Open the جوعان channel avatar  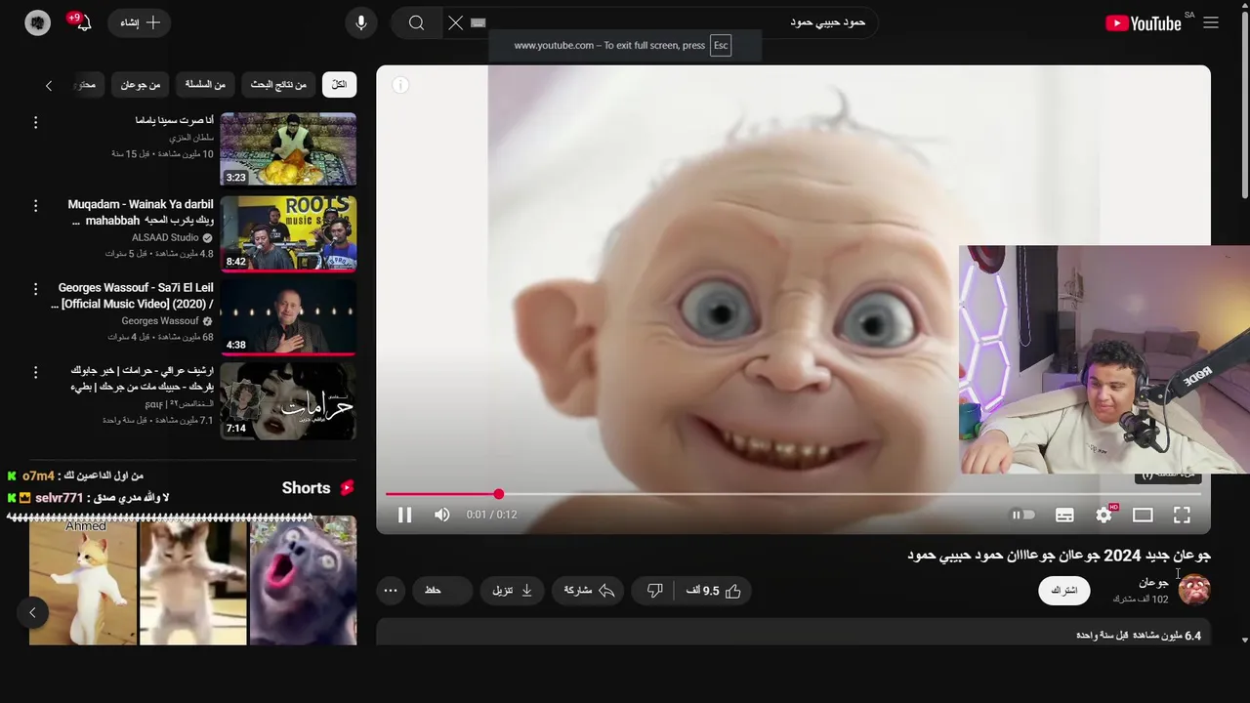pos(1194,589)
